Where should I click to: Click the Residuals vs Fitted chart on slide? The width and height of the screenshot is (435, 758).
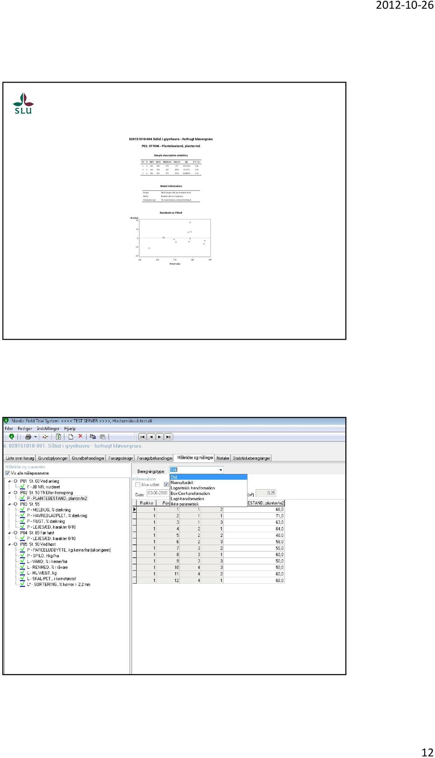pyautogui.click(x=172, y=238)
